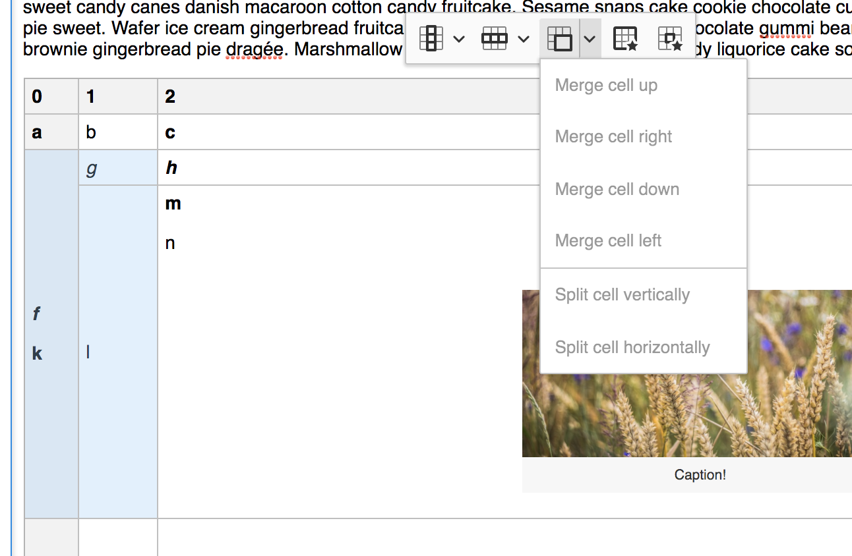This screenshot has height=556, width=852.
Task: Select the Column manipulation toolbar icon
Action: (x=431, y=38)
